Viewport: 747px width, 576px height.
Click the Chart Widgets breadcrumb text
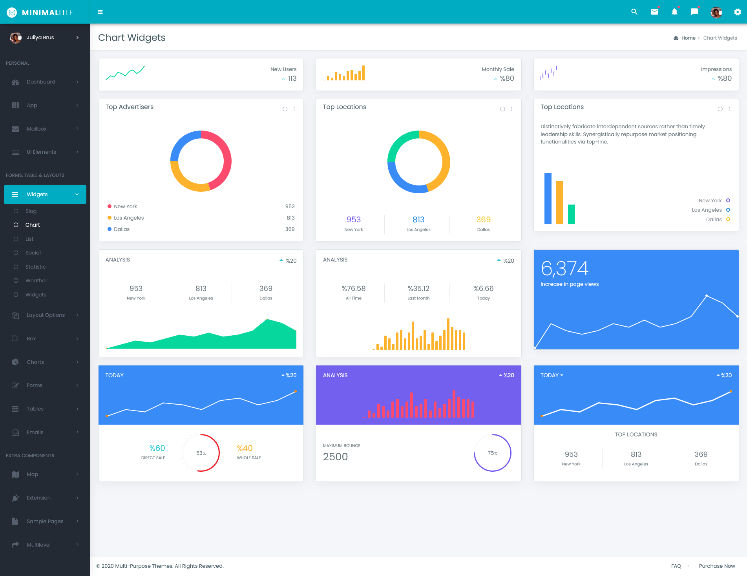click(720, 38)
